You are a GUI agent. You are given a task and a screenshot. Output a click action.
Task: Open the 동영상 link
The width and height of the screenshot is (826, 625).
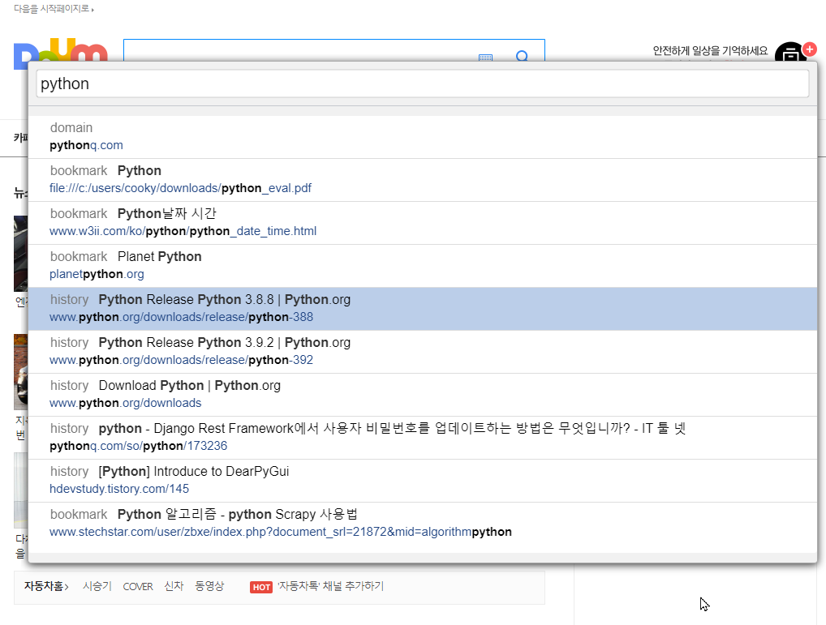tap(209, 586)
